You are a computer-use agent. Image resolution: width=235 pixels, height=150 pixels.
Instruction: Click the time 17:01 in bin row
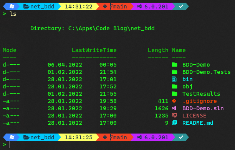point(108,79)
